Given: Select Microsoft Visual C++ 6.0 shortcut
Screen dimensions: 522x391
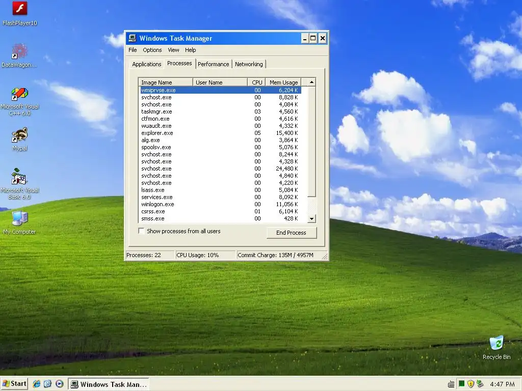Looking at the screenshot, I should click(x=20, y=101).
